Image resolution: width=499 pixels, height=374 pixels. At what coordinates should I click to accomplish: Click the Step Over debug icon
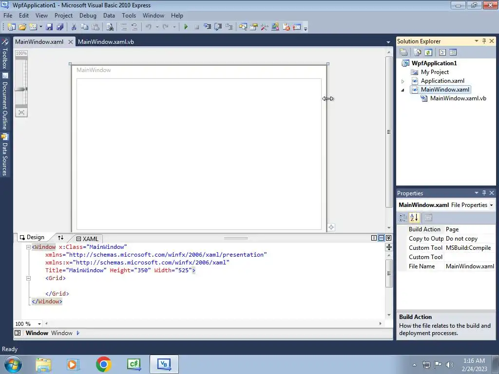pos(218,27)
